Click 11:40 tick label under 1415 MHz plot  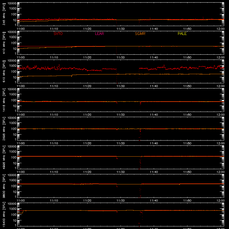coord(154,115)
